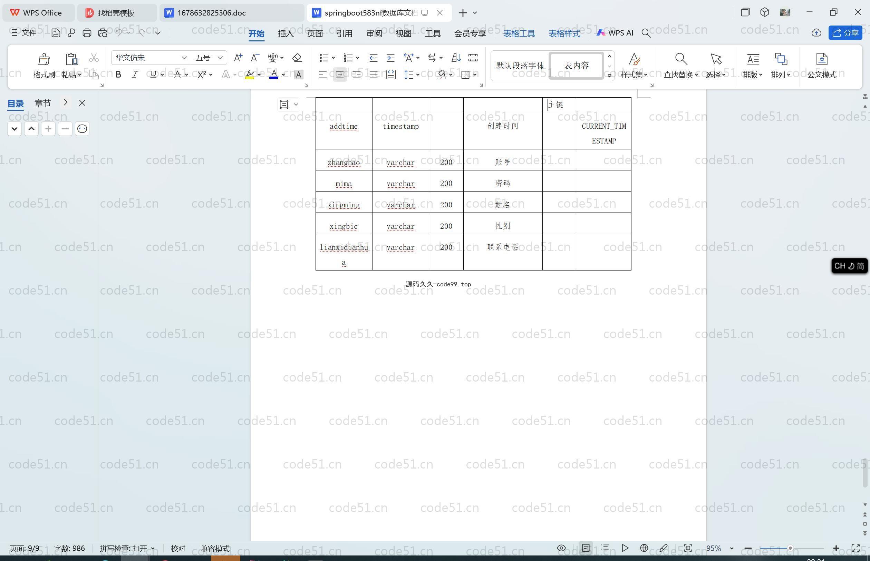The image size is (870, 561).
Task: Set paragraph alignment to justify
Action: (373, 75)
